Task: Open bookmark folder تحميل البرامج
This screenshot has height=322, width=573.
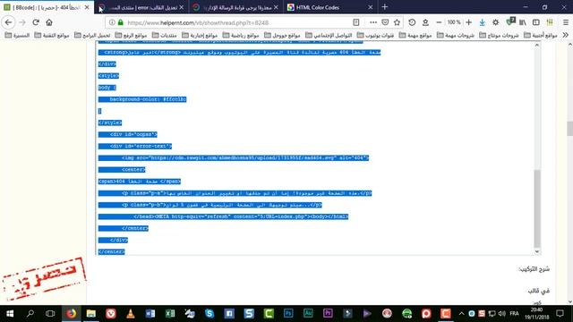Action: (x=92, y=35)
